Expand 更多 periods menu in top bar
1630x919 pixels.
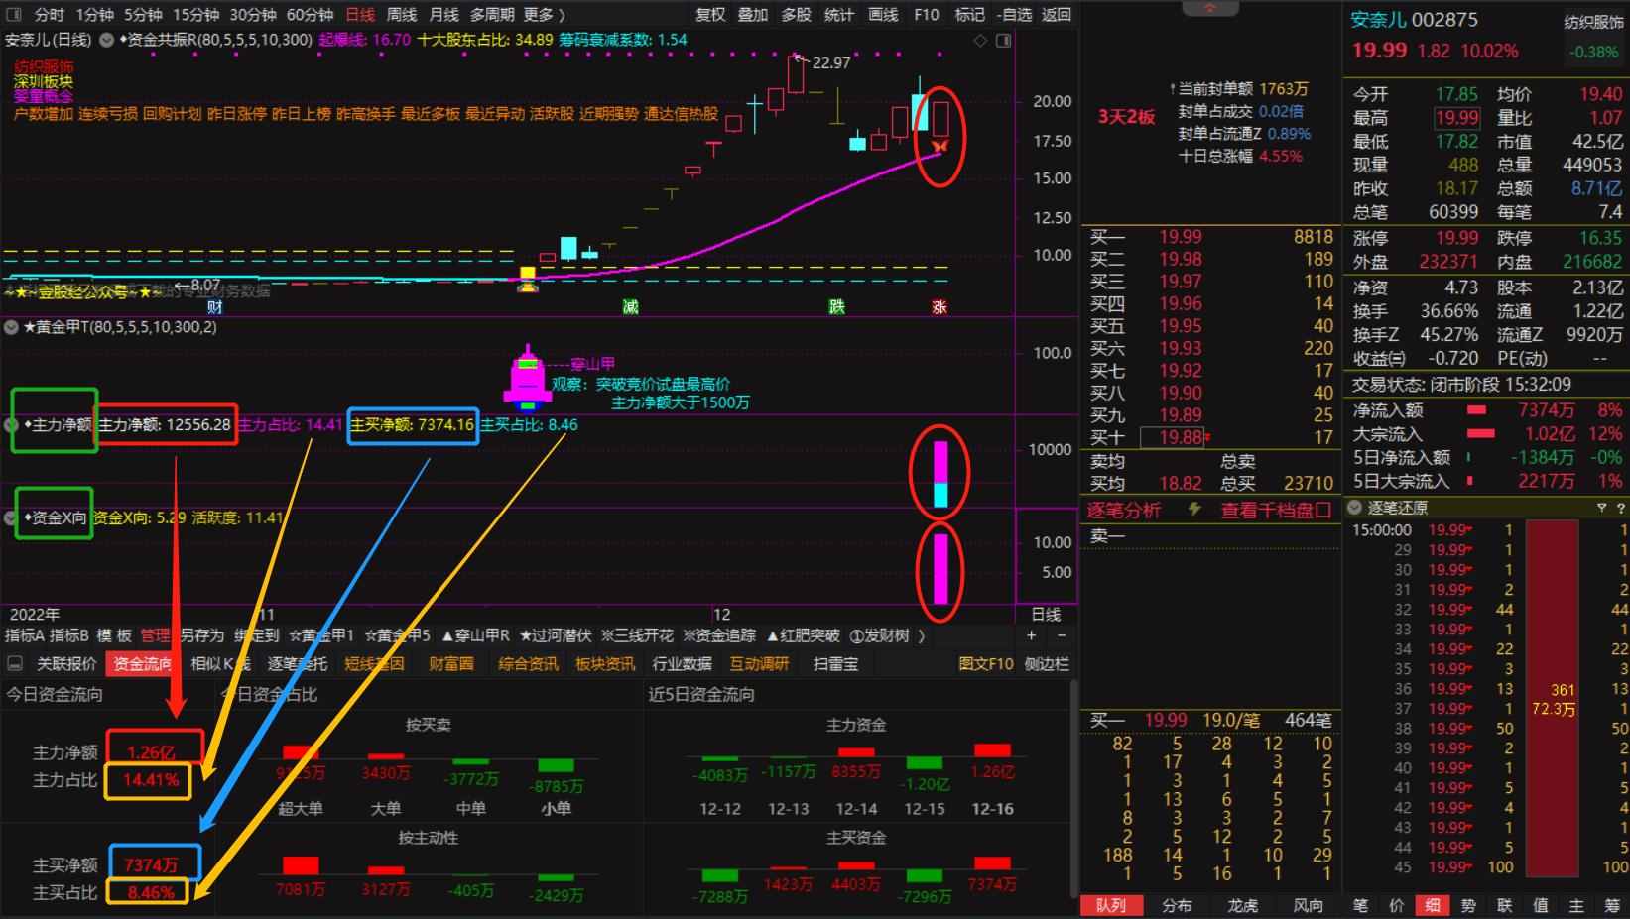tap(544, 15)
